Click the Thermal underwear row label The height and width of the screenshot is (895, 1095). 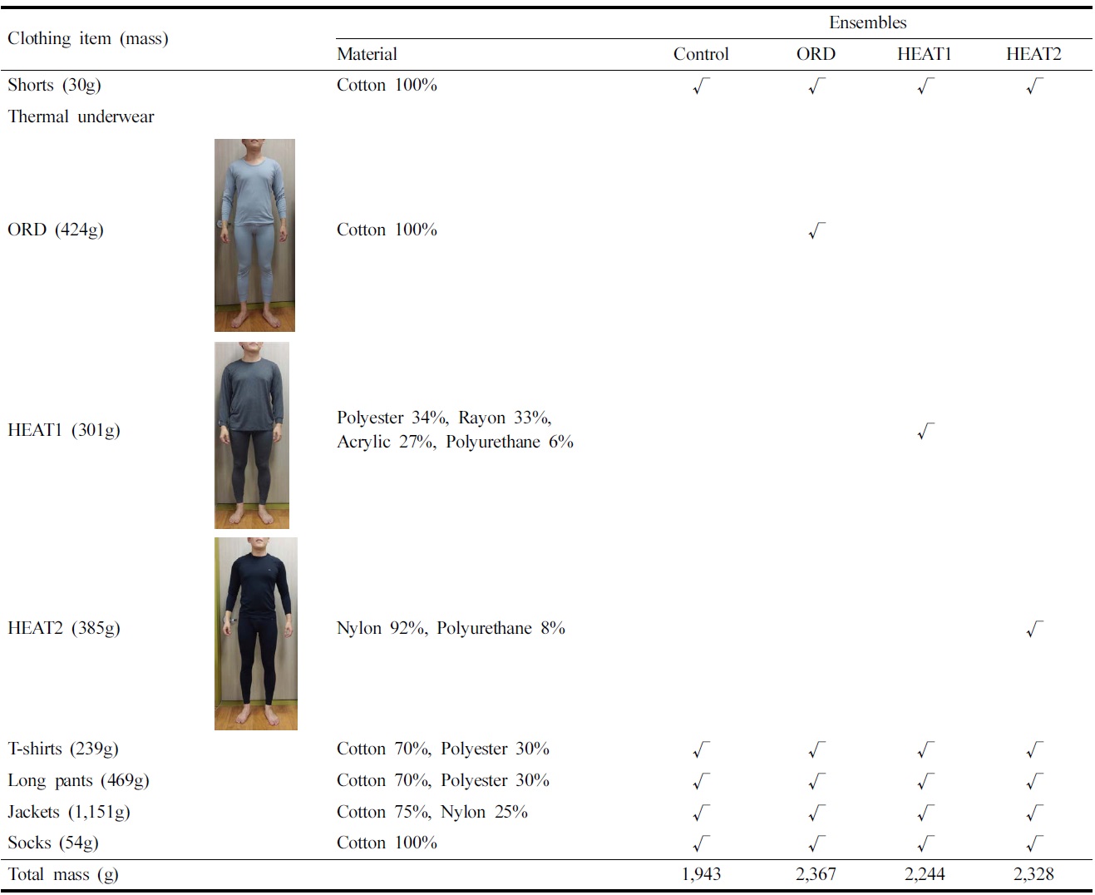point(81,116)
